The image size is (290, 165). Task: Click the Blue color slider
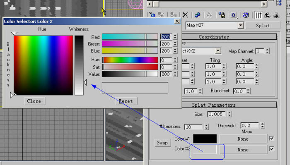coord(130,51)
